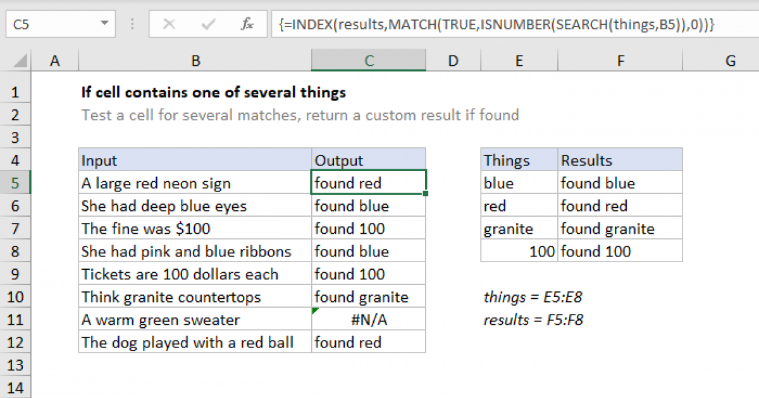Viewport: 759px width, 398px height.
Task: Click the cell showing the #N/A error
Action: pyautogui.click(x=369, y=319)
